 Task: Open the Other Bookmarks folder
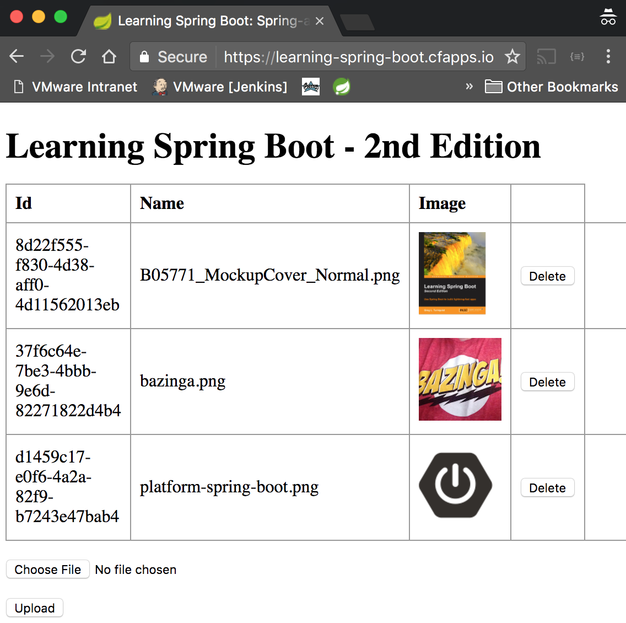[x=552, y=87]
